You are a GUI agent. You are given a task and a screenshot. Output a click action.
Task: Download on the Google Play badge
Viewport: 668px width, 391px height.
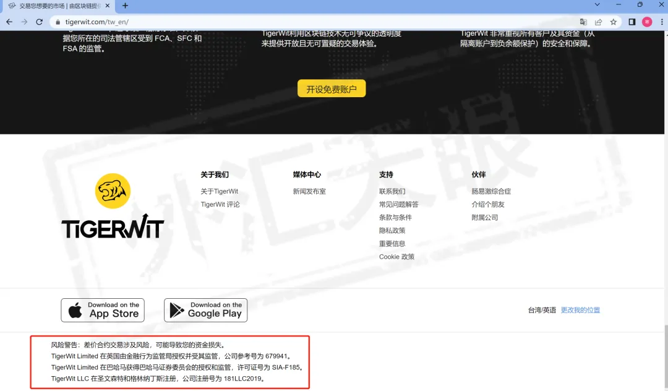[x=206, y=310]
